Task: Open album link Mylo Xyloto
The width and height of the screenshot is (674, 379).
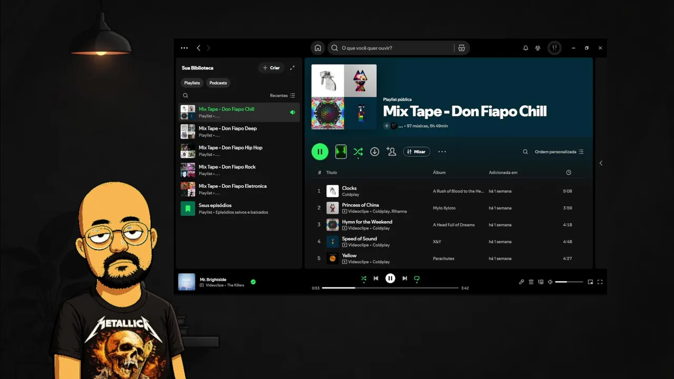Action: click(x=444, y=208)
